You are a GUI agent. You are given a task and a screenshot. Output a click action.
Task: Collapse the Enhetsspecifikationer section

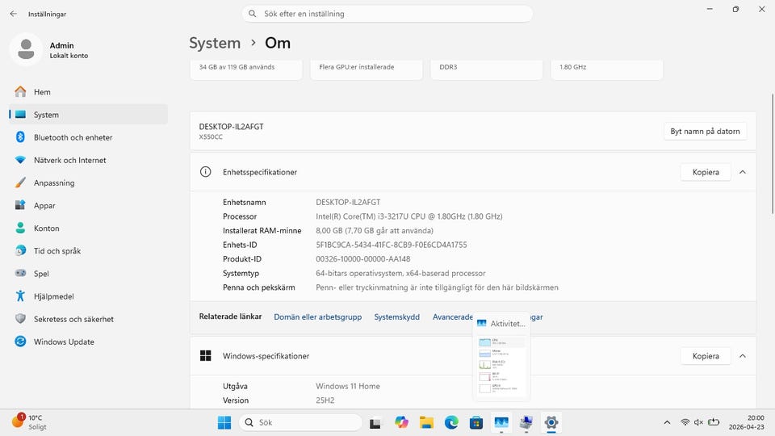click(x=743, y=172)
